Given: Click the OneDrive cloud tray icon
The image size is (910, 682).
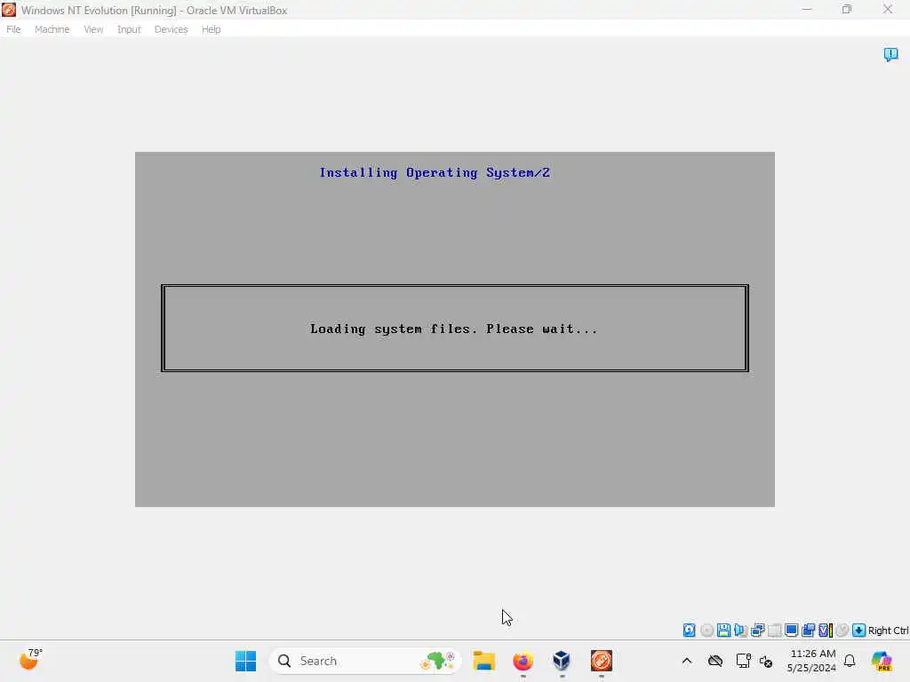Looking at the screenshot, I should pos(715,661).
